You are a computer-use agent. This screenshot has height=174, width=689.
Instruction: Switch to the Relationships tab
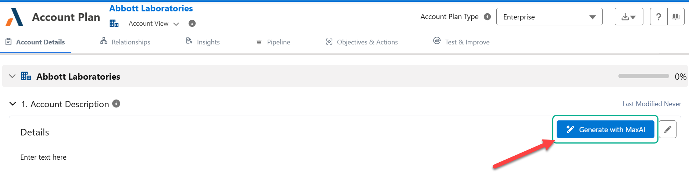[x=125, y=42]
